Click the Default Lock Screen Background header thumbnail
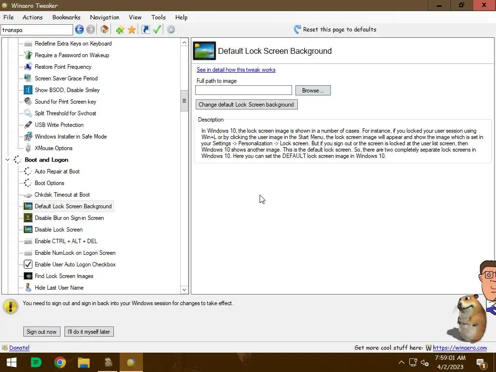The image size is (496, 372). (204, 50)
